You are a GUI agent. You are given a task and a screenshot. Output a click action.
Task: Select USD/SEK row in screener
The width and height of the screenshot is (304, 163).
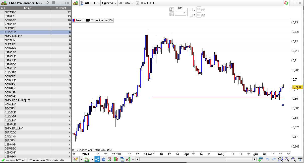point(36,64)
